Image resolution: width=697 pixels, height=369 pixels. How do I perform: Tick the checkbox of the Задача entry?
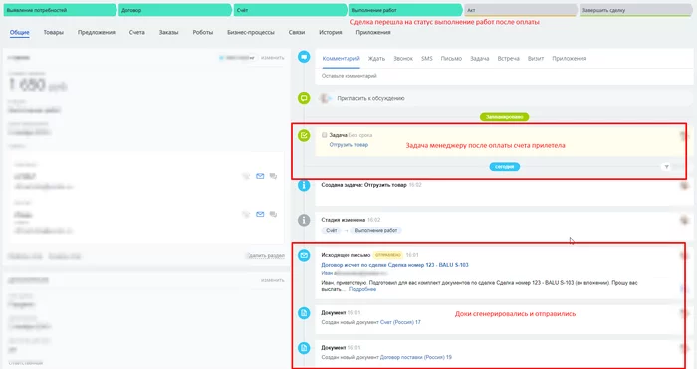pos(324,135)
